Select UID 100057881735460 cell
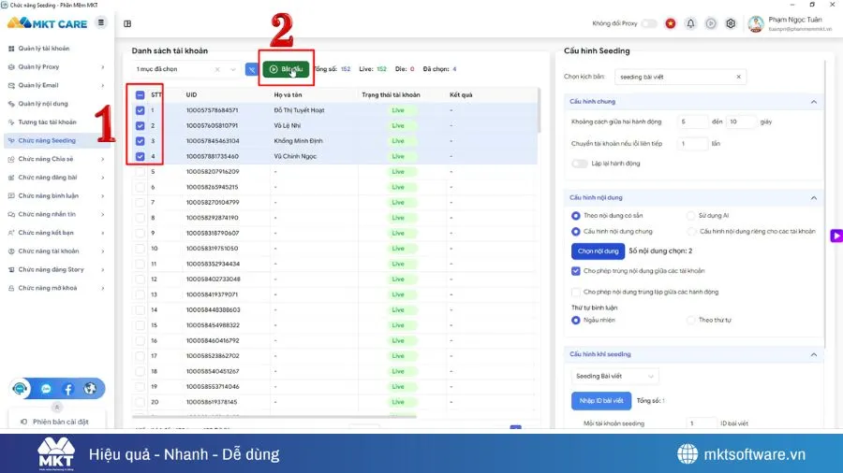The width and height of the screenshot is (843, 473). [x=213, y=157]
